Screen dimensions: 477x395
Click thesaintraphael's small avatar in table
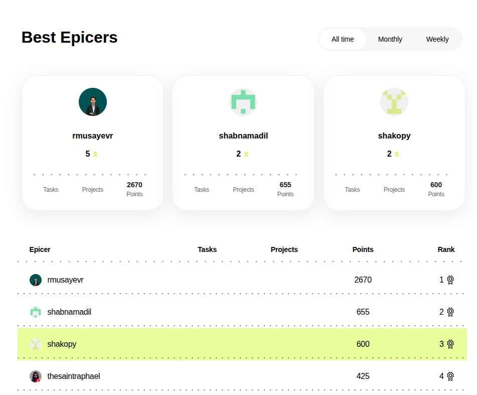(36, 376)
